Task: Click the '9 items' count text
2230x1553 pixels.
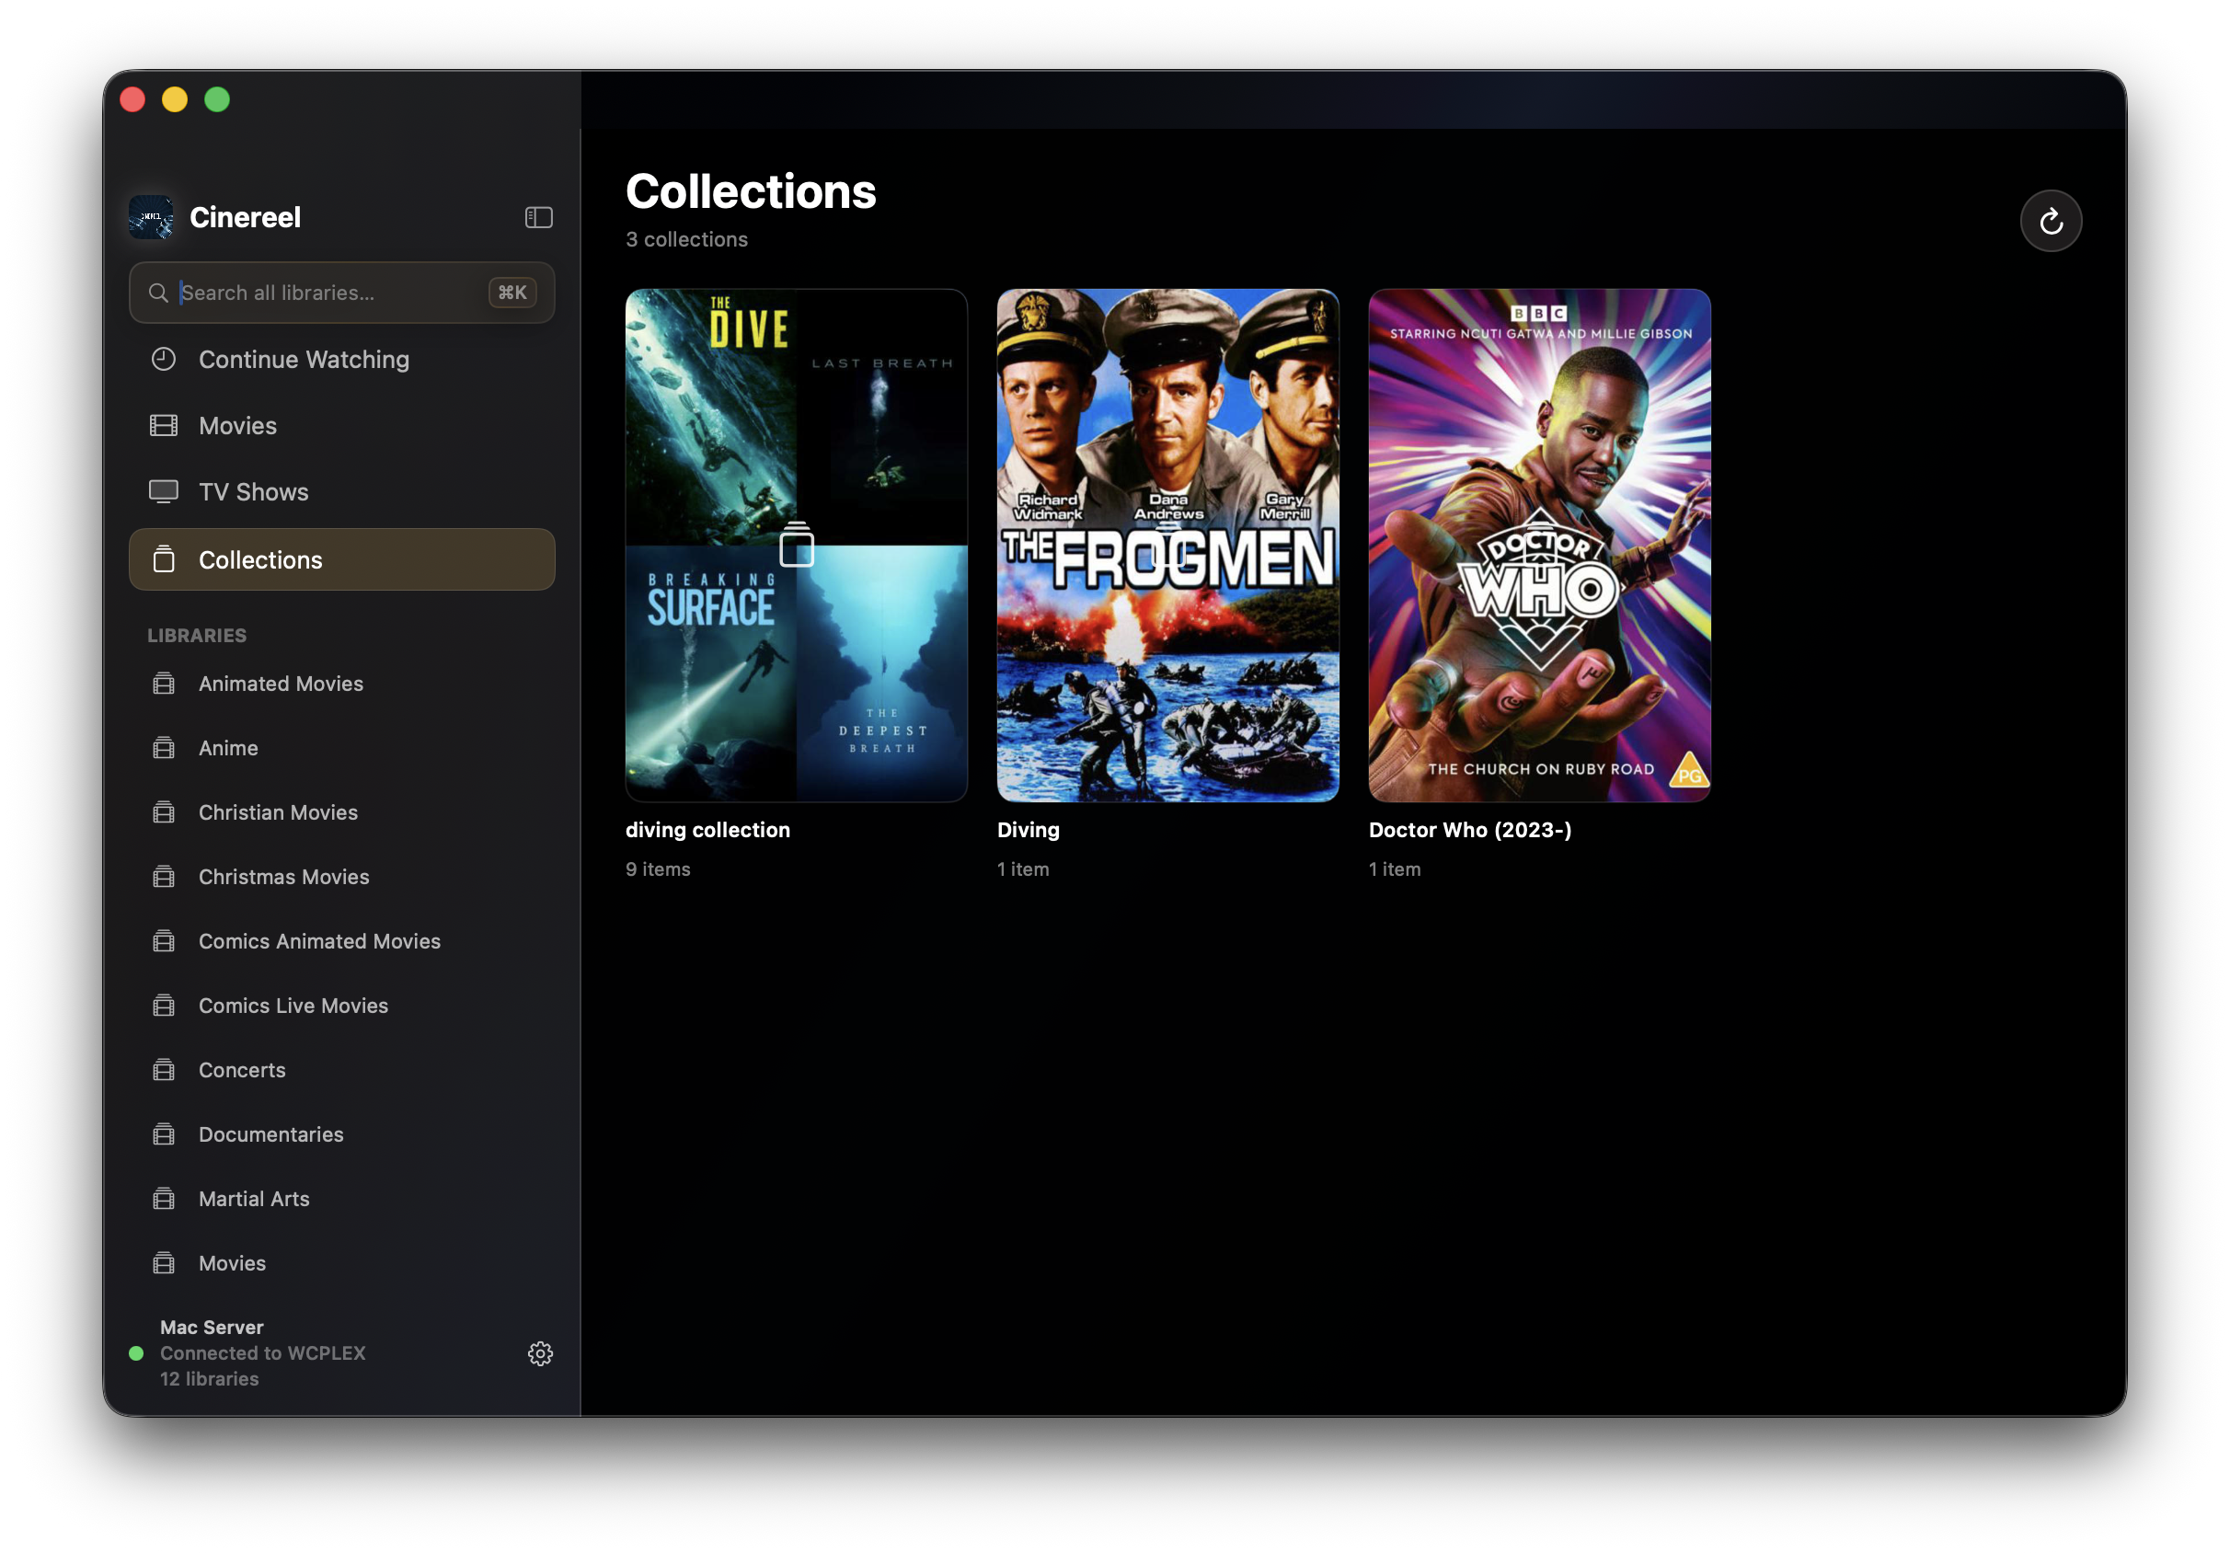Action: [x=658, y=869]
